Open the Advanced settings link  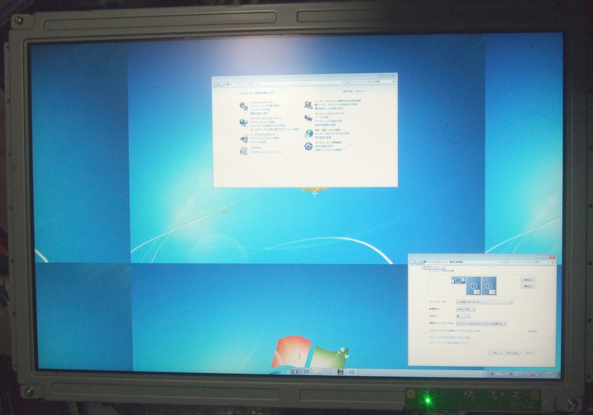[532, 331]
